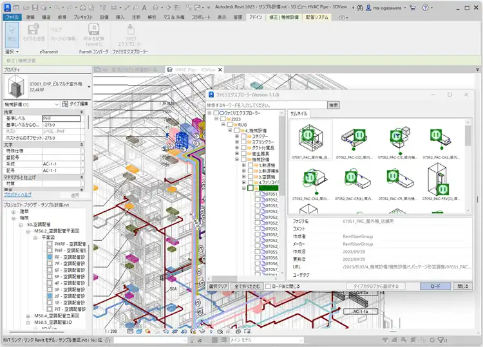The height and width of the screenshot is (347, 483).
Task: Expand the 1.熱源機 tree node
Action: (x=244, y=165)
